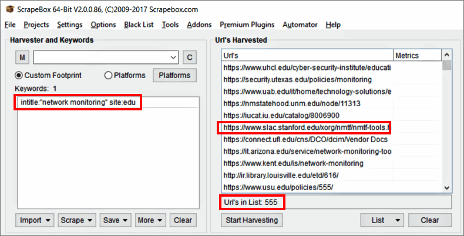Click the Url's in List: 555 status

(251, 203)
